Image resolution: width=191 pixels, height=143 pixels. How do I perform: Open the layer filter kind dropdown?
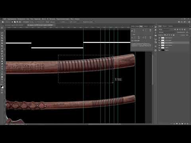[166, 29]
